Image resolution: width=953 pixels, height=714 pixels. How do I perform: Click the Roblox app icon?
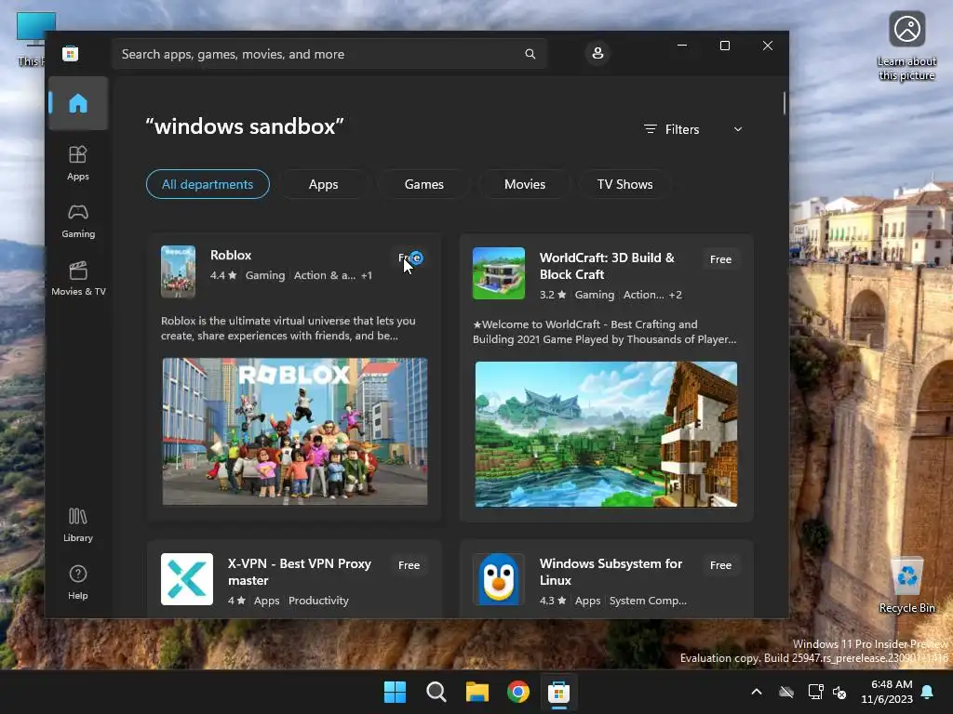coord(178,271)
